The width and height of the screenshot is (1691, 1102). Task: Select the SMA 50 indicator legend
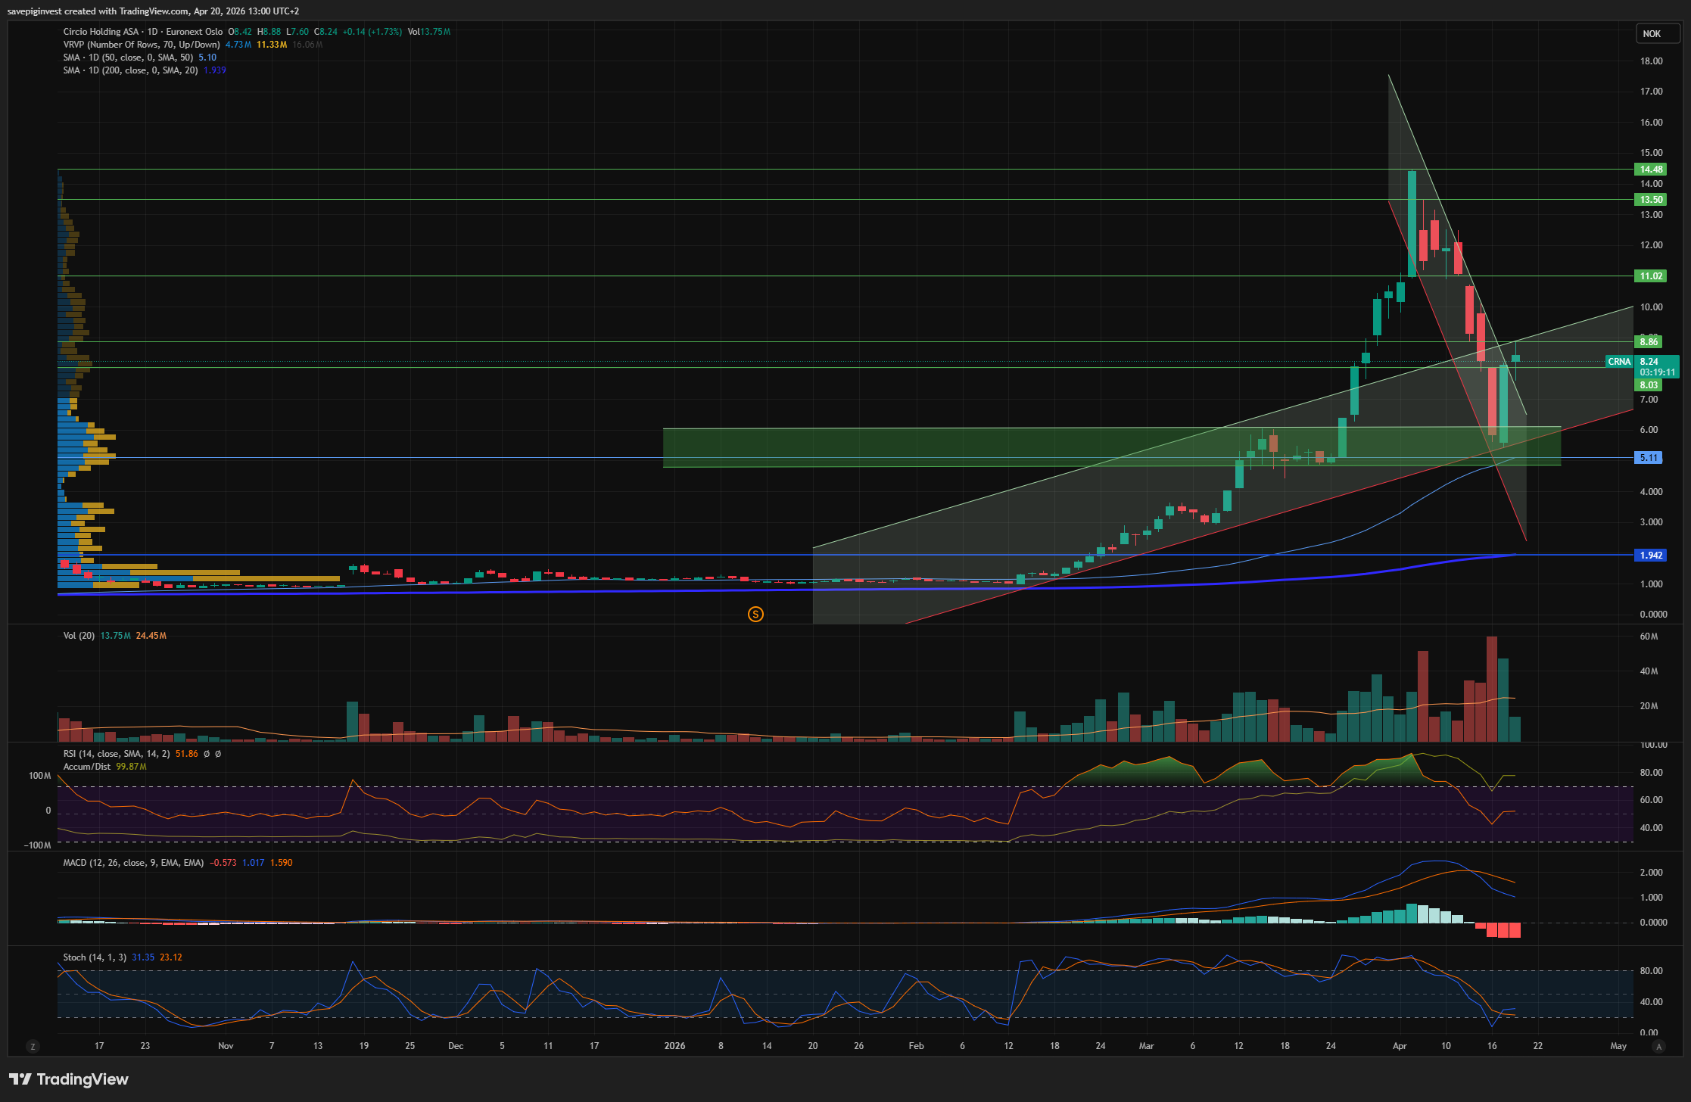[x=127, y=58]
